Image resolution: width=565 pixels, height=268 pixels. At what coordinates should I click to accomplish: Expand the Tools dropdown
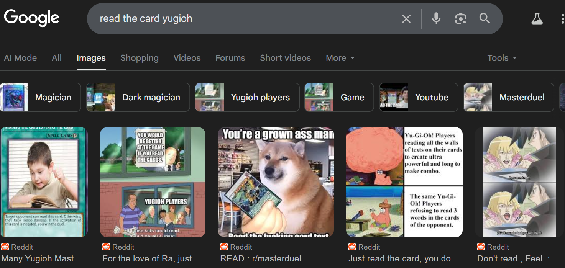pyautogui.click(x=502, y=58)
